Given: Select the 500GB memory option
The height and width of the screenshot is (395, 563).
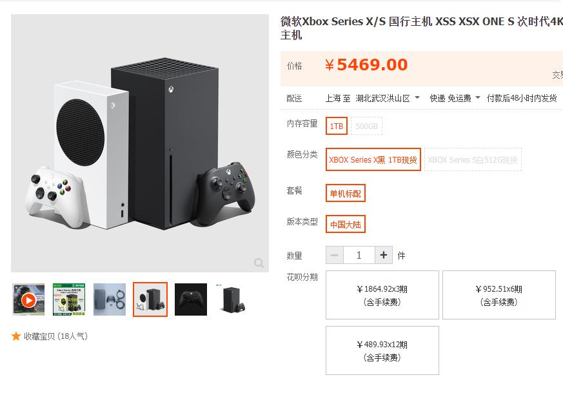Looking at the screenshot, I should click(366, 127).
